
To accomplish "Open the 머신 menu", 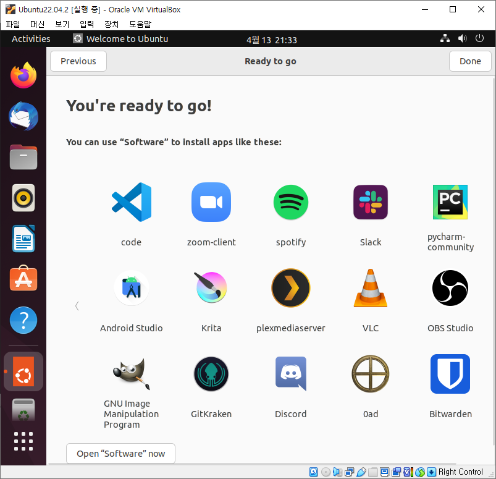I will [37, 24].
